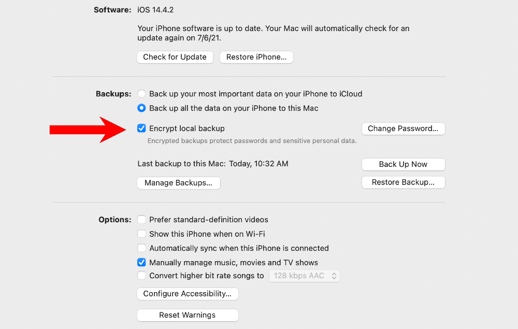The image size is (518, 329).
Task: Uncheck the Encrypt local backup checkbox
Action: pyautogui.click(x=141, y=128)
